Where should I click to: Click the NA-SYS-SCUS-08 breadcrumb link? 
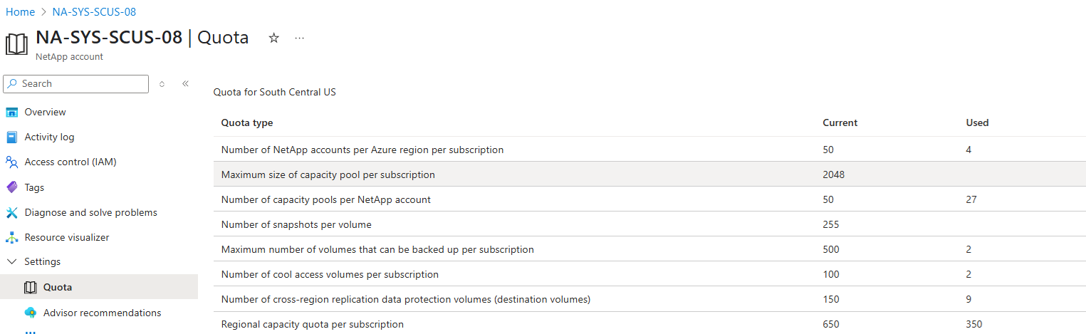pyautogui.click(x=94, y=12)
